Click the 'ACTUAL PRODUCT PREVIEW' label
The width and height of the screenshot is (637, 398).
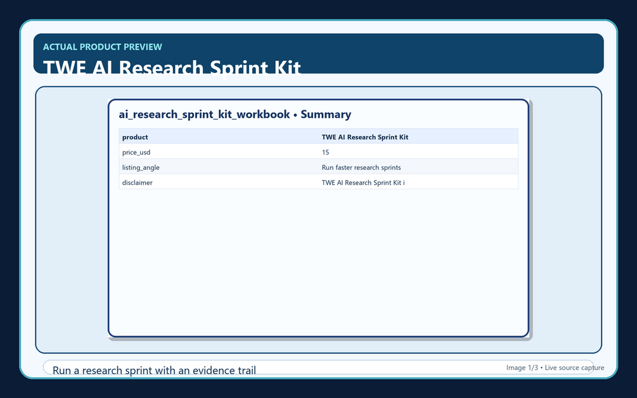pyautogui.click(x=103, y=47)
